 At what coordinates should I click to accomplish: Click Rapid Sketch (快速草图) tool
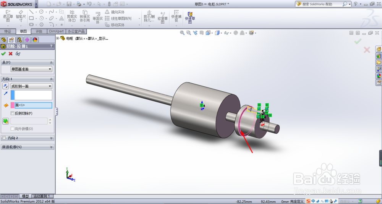click(190, 18)
